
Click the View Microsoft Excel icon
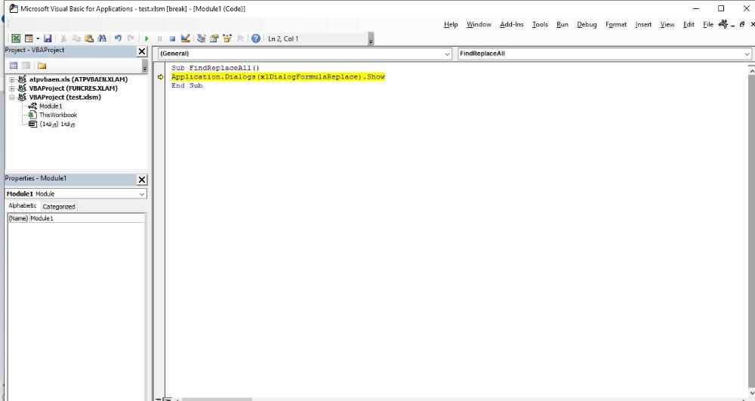[16, 39]
